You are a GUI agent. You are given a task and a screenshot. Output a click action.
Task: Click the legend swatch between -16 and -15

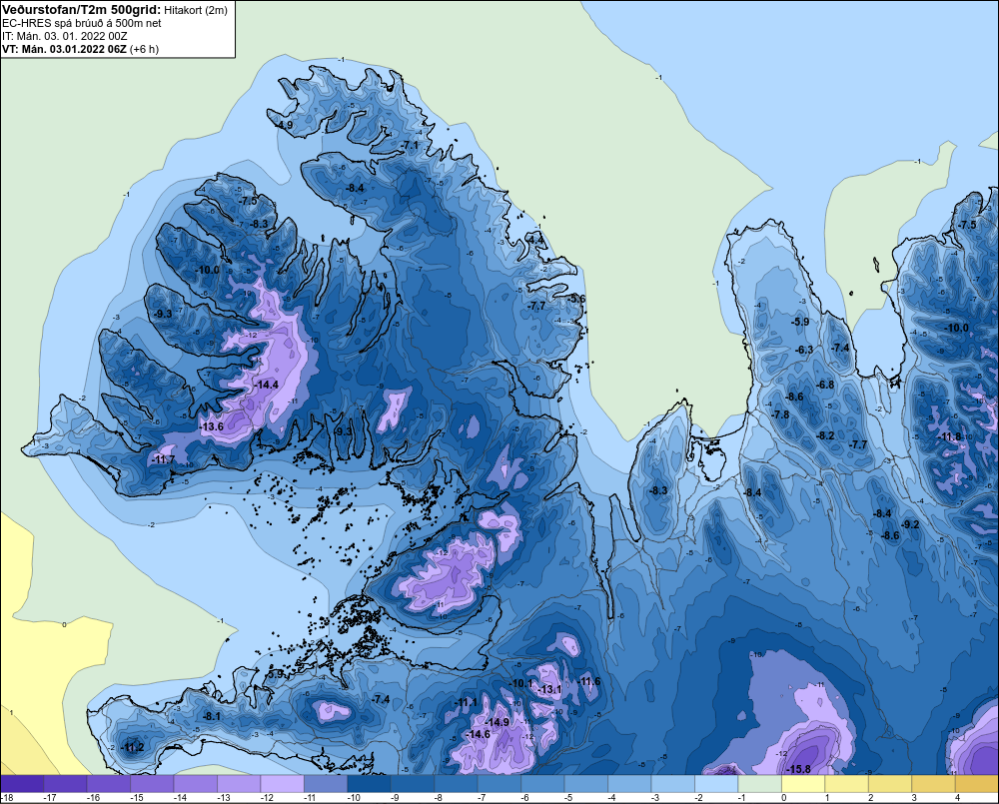109,784
